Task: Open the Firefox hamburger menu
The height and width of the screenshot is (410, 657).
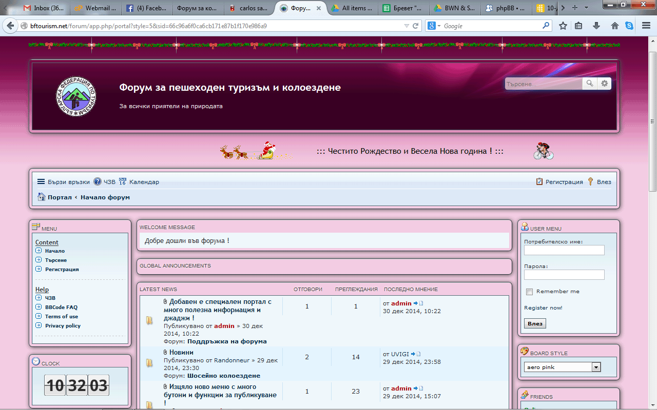Action: click(646, 26)
